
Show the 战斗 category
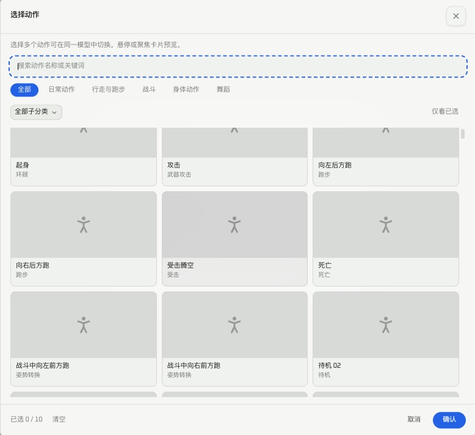click(149, 89)
